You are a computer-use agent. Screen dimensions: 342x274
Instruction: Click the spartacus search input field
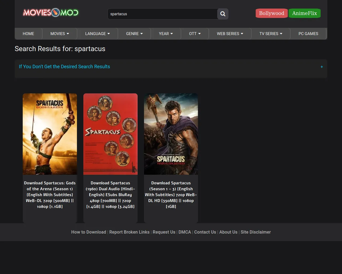point(162,14)
